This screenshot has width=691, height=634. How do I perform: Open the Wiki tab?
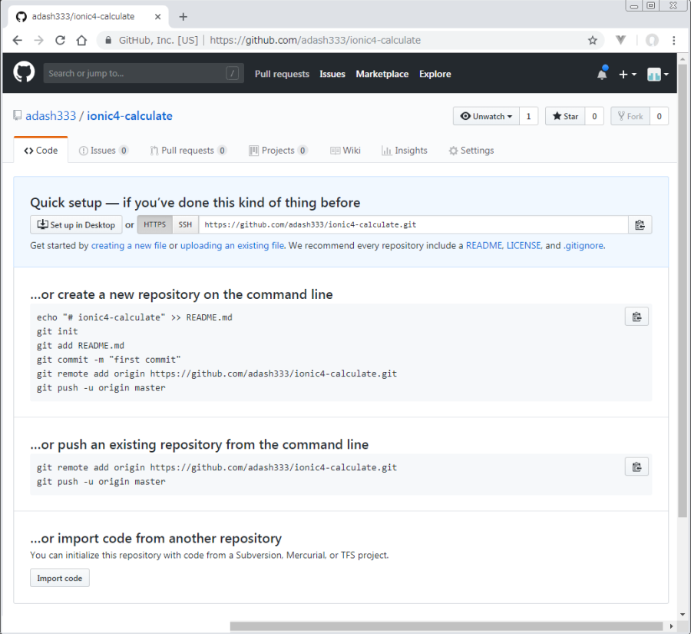click(345, 151)
